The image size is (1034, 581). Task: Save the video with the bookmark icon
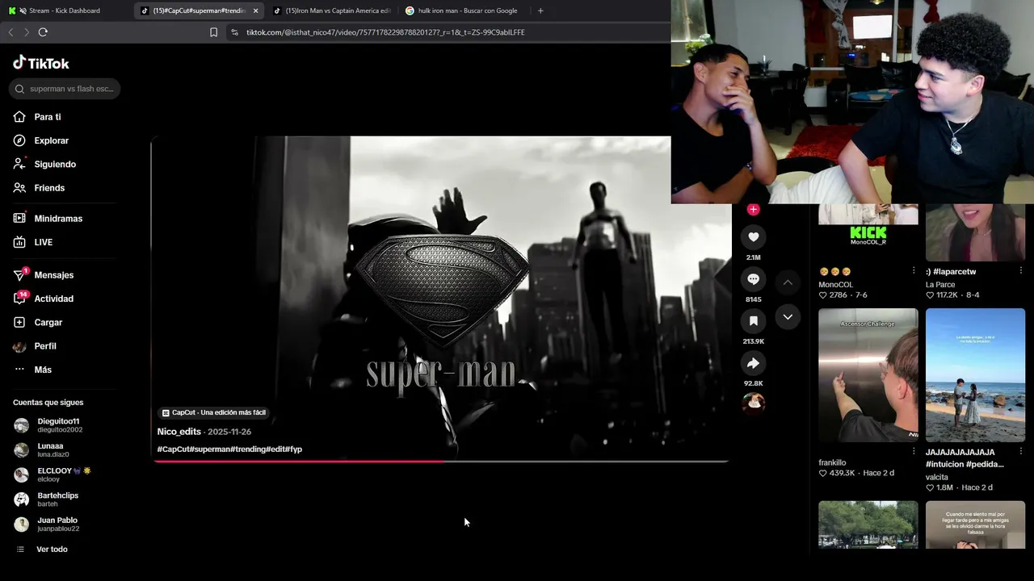tap(753, 321)
